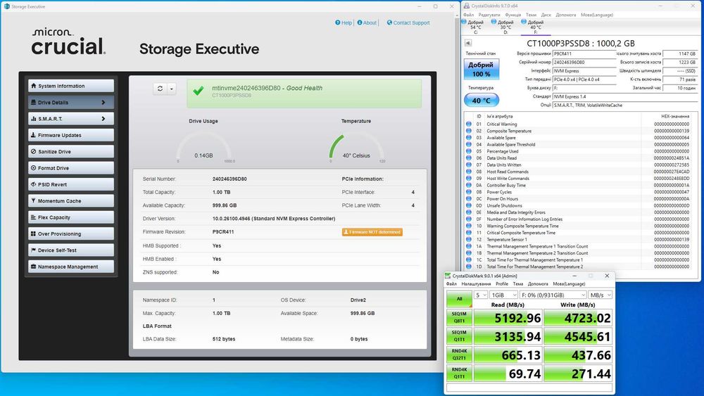Click the refresh icon button
The width and height of the screenshot is (704, 396).
point(161,89)
